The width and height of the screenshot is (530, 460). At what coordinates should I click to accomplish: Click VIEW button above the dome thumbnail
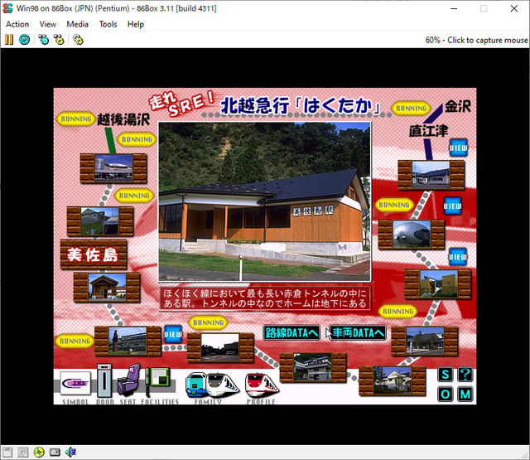pos(452,206)
